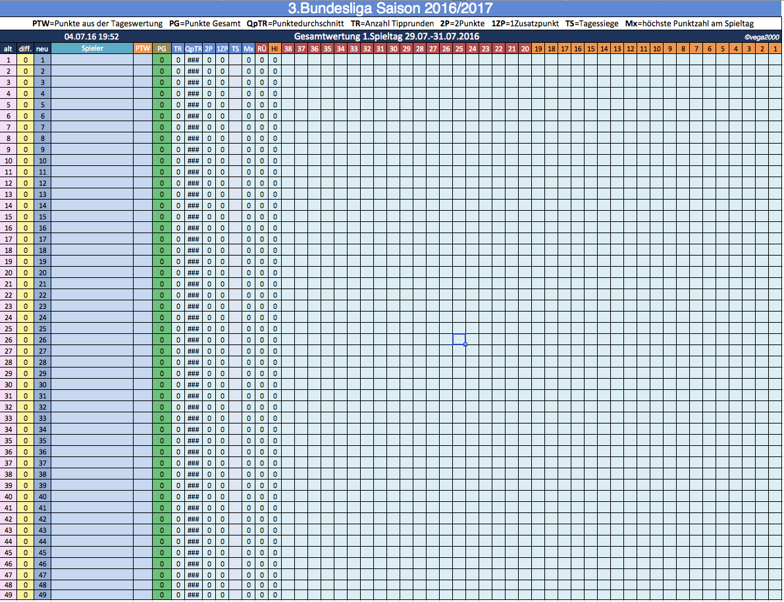This screenshot has height=602, width=784.
Task: Click the Gesamtwertung 1.Spieltag heading
Action: click(x=386, y=36)
